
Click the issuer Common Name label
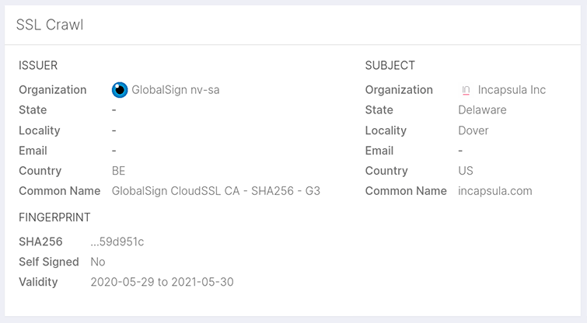(x=60, y=191)
